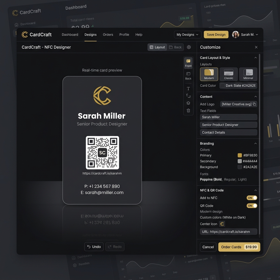The image size is (280, 280).
Task: Click Custom colors (White on Dark) option
Action: 223,217
